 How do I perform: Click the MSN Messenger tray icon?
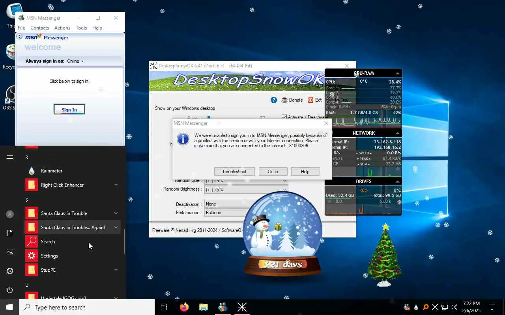pyautogui.click(x=407, y=307)
